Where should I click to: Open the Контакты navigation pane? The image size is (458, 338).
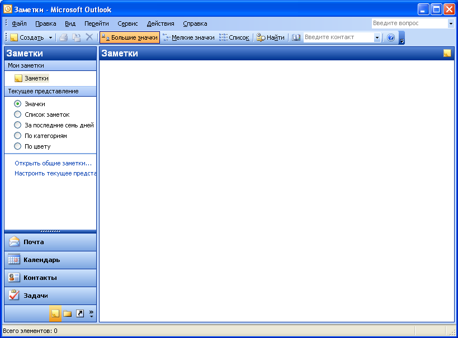[50, 278]
